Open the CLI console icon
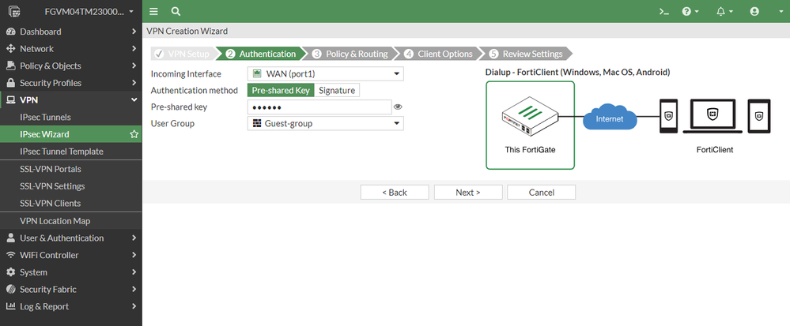 (x=664, y=12)
